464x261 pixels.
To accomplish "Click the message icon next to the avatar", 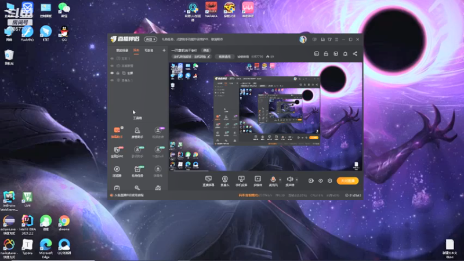I will (x=314, y=39).
